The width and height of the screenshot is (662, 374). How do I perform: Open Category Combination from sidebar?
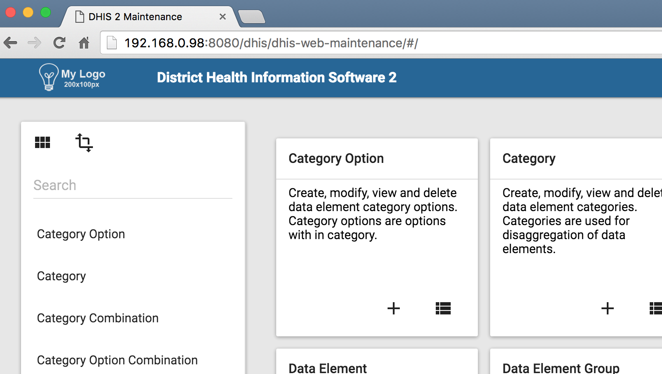click(98, 318)
